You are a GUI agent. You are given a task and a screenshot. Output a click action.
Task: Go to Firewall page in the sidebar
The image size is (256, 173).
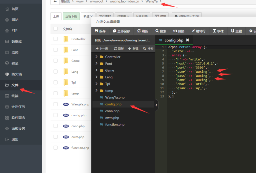16,74
